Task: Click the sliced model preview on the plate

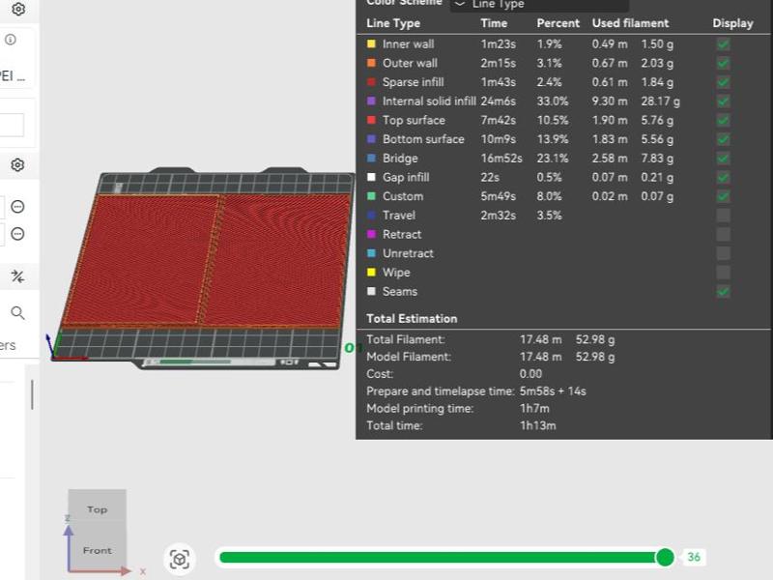Action: (207, 260)
